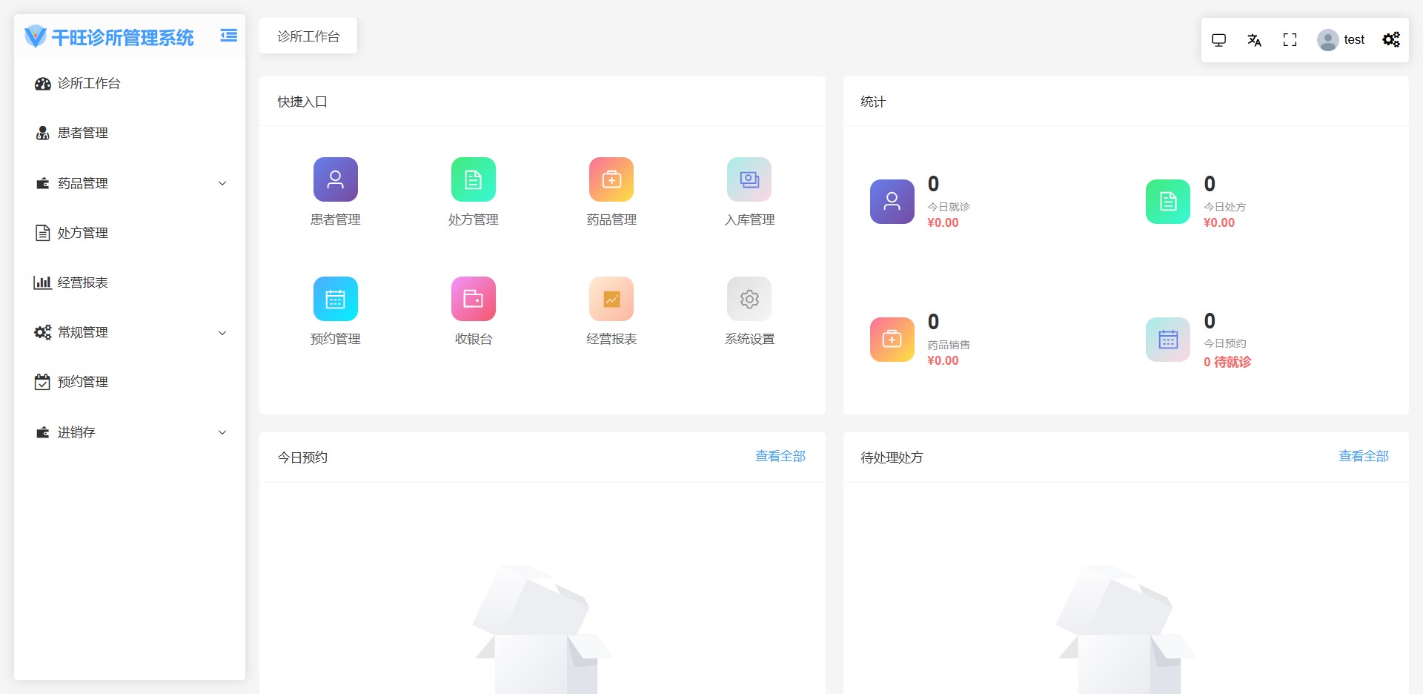This screenshot has height=694, width=1423.
Task: Open the 入库管理 shortcut icon
Action: coord(749,179)
